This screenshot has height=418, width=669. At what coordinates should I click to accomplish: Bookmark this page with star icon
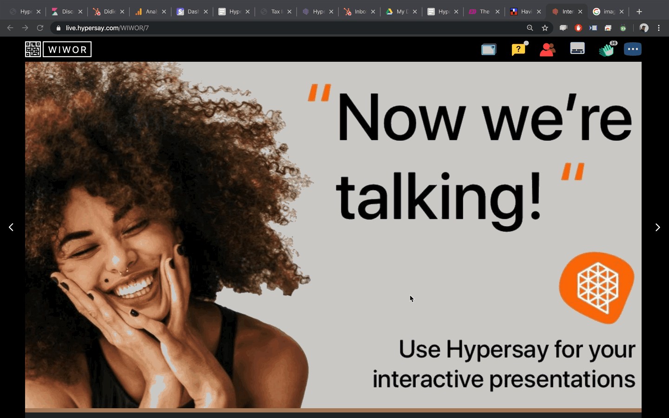click(545, 28)
